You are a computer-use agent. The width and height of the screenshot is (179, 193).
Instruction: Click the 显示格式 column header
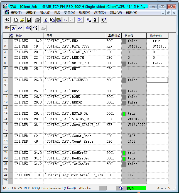tap(113, 36)
